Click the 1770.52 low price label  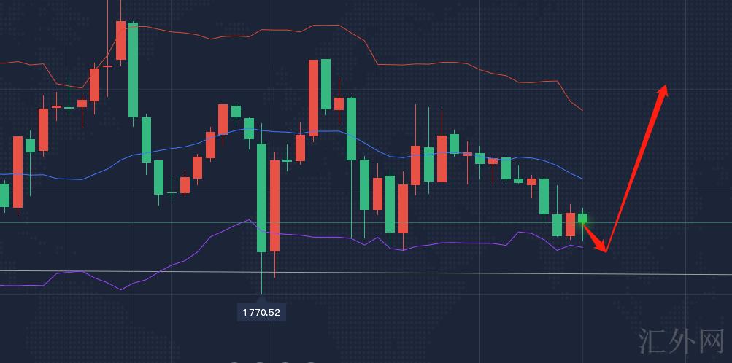[x=261, y=313]
